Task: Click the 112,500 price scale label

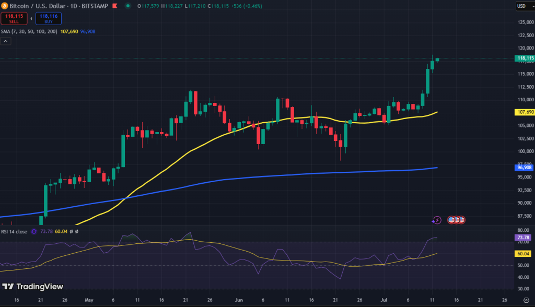Action: pos(526,87)
